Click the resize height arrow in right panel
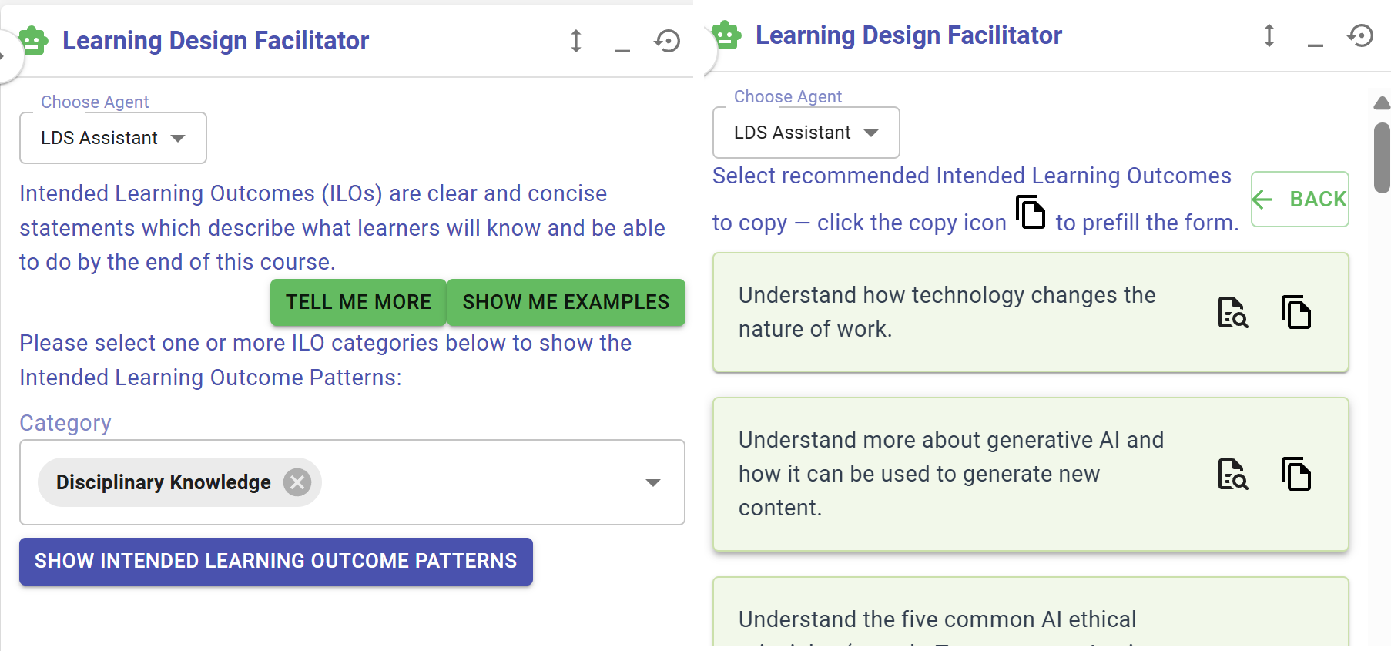1391x651 pixels. (1269, 35)
